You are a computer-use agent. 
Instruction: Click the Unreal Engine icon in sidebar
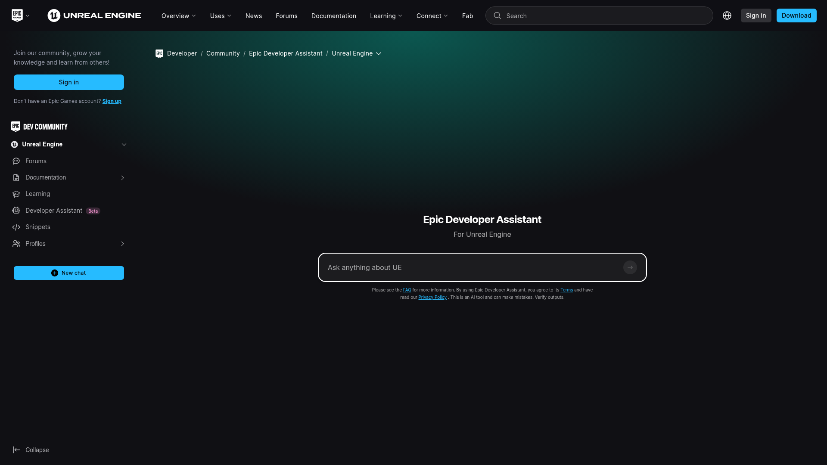(x=15, y=144)
